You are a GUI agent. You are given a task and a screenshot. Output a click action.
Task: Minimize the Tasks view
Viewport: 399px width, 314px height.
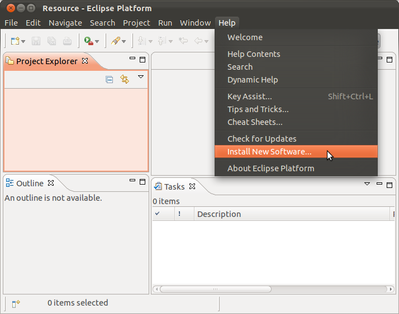(379, 183)
